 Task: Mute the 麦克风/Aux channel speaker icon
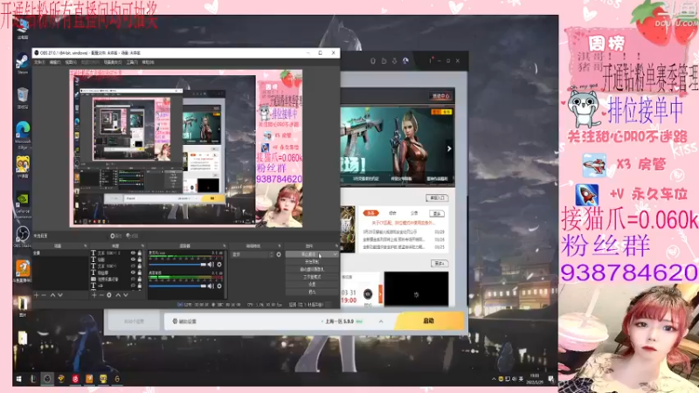(x=211, y=265)
